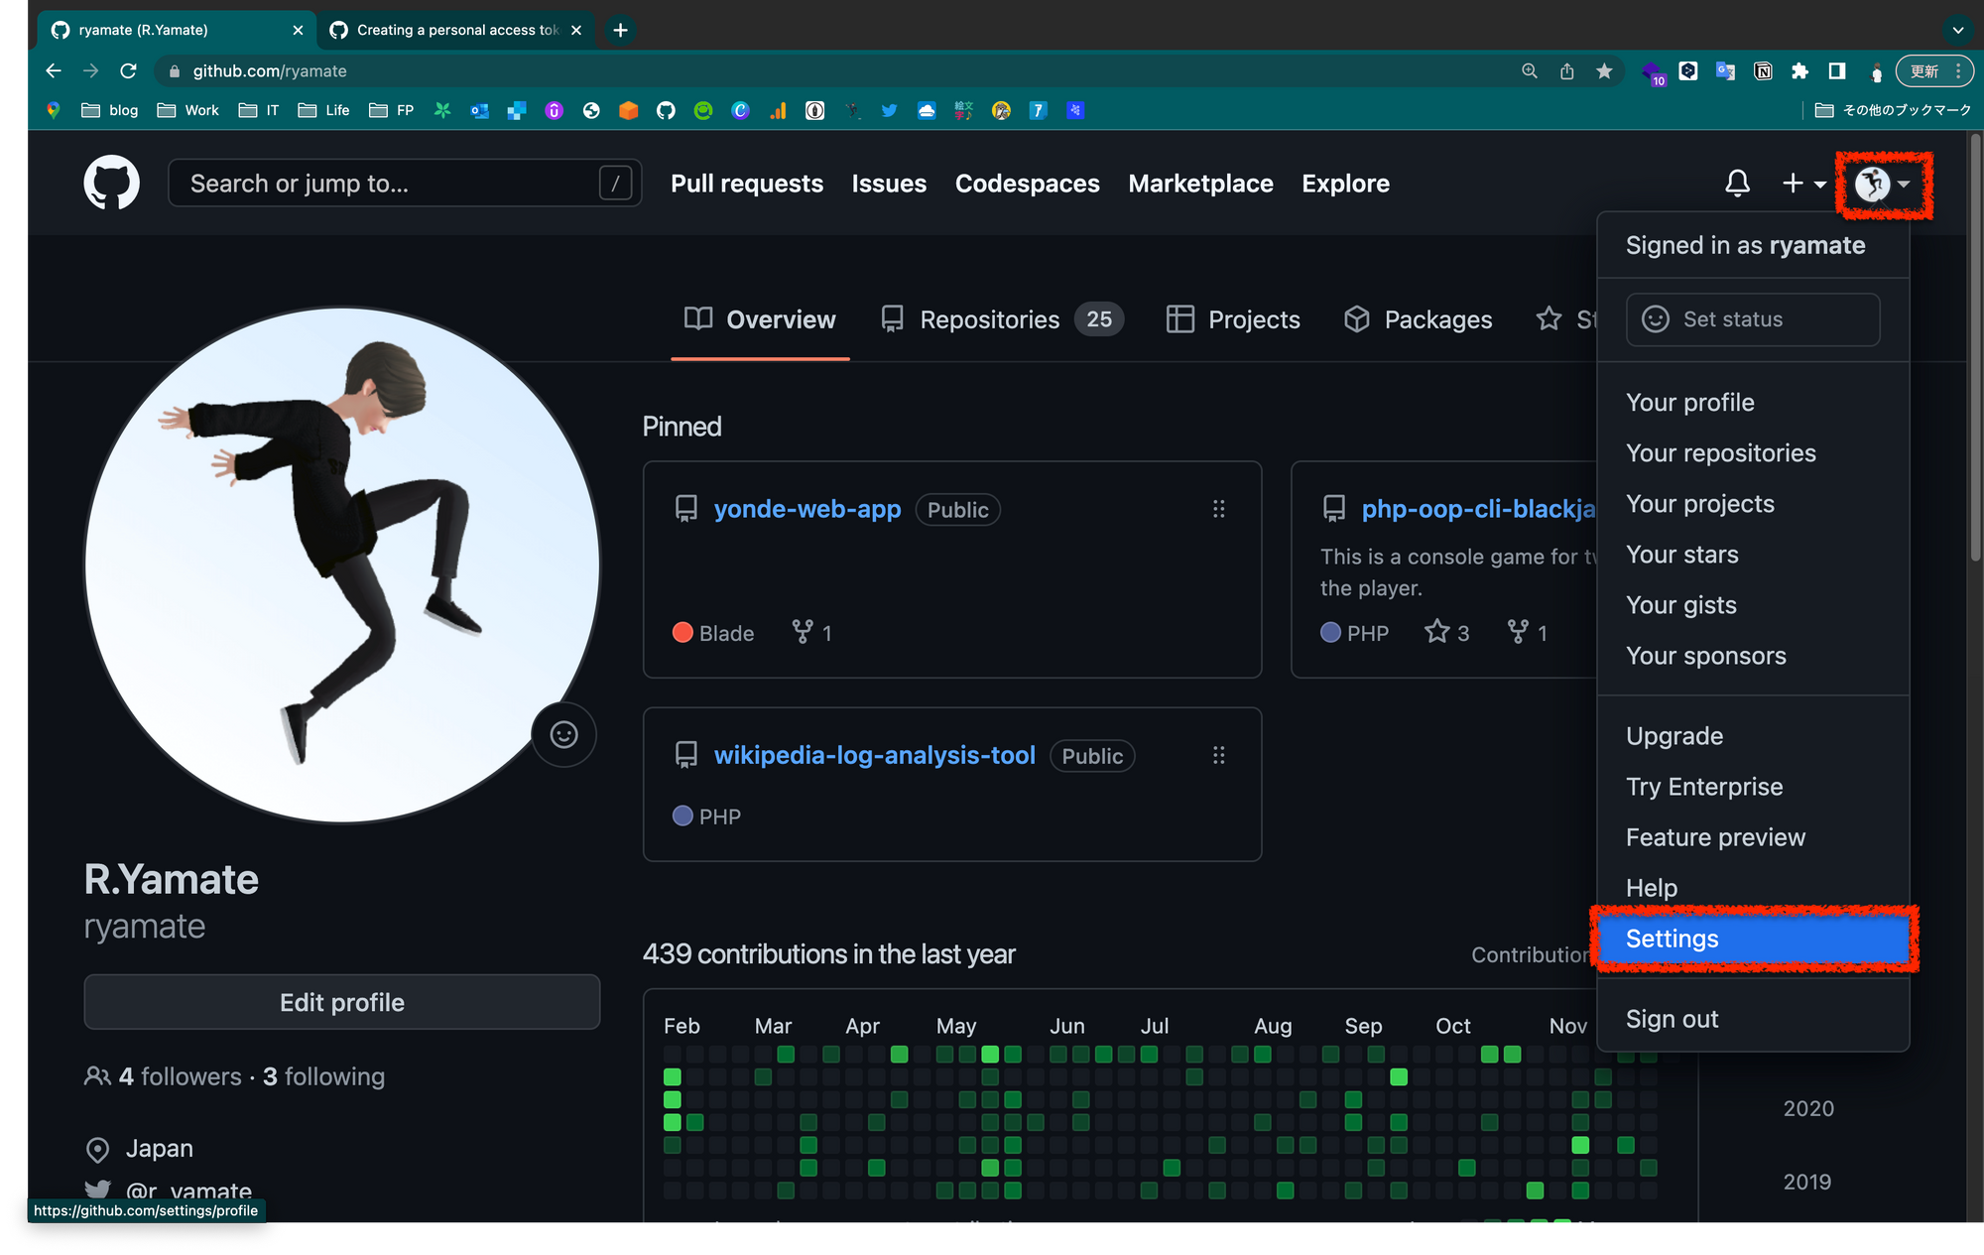
Task: Toggle the user avatar menu dropdown
Action: pos(1882,184)
